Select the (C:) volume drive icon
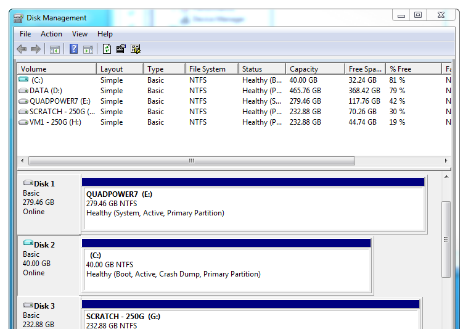471x329 pixels. (x=23, y=80)
